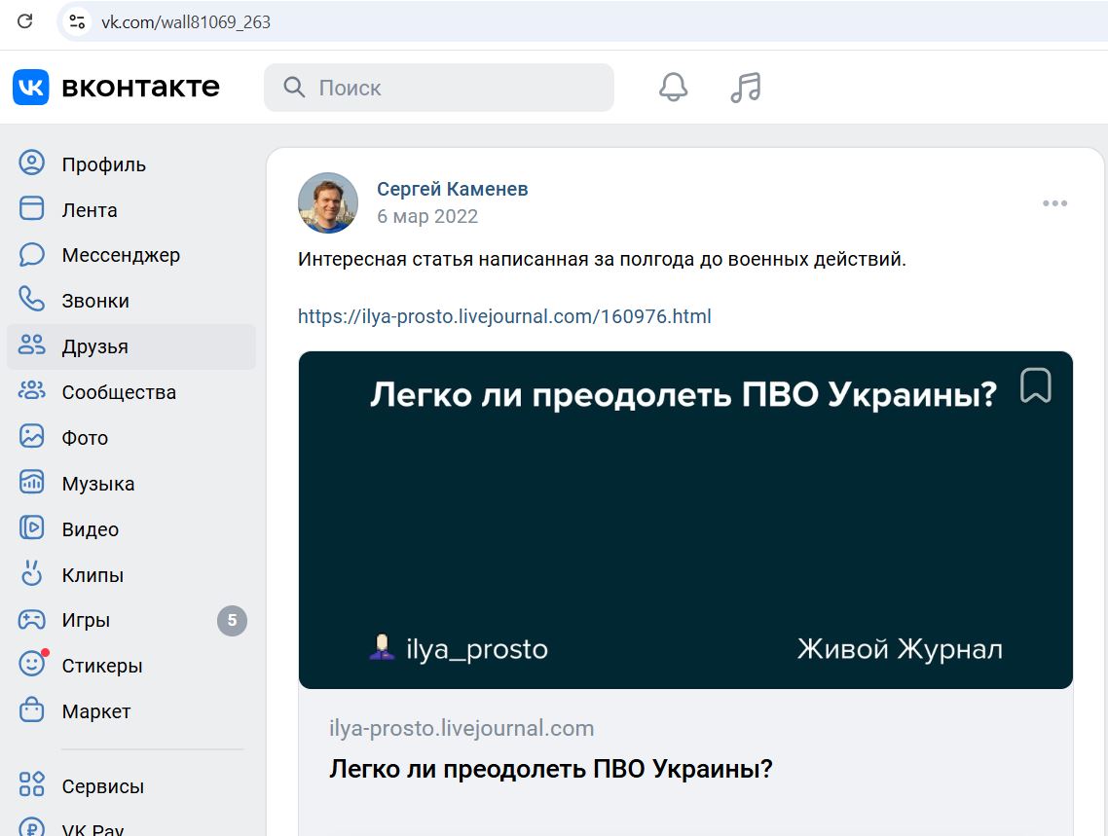The height and width of the screenshot is (836, 1108).
Task: Click the Друзья people icon
Action: click(31, 345)
